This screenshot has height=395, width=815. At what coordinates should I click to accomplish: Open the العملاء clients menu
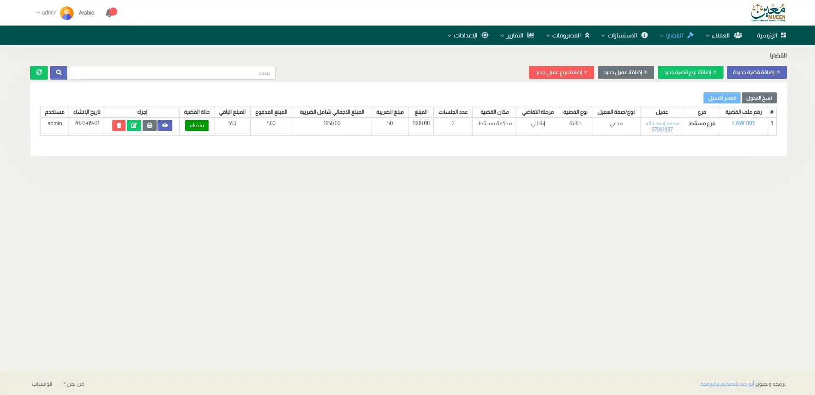pyautogui.click(x=723, y=35)
